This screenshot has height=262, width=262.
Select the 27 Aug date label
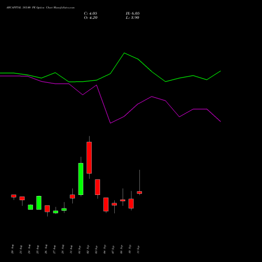click(x=54, y=249)
